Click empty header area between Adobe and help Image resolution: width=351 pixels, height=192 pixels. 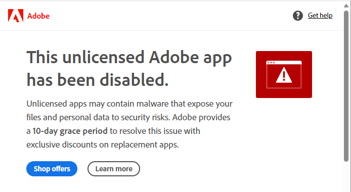click(170, 16)
